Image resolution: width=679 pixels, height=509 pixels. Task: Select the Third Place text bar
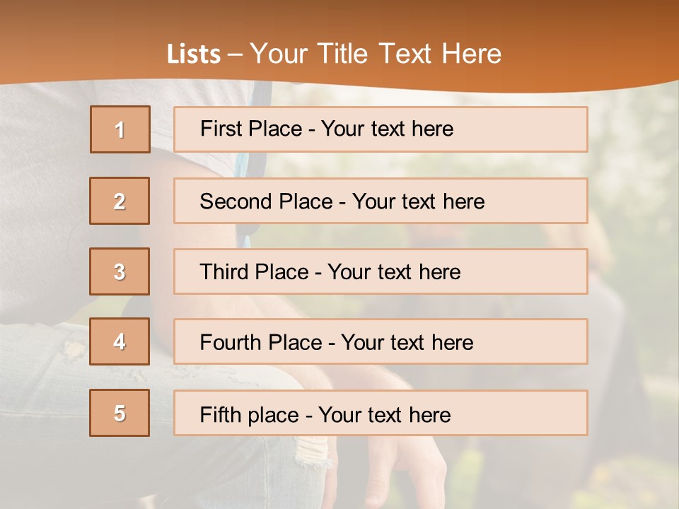pyautogui.click(x=381, y=271)
